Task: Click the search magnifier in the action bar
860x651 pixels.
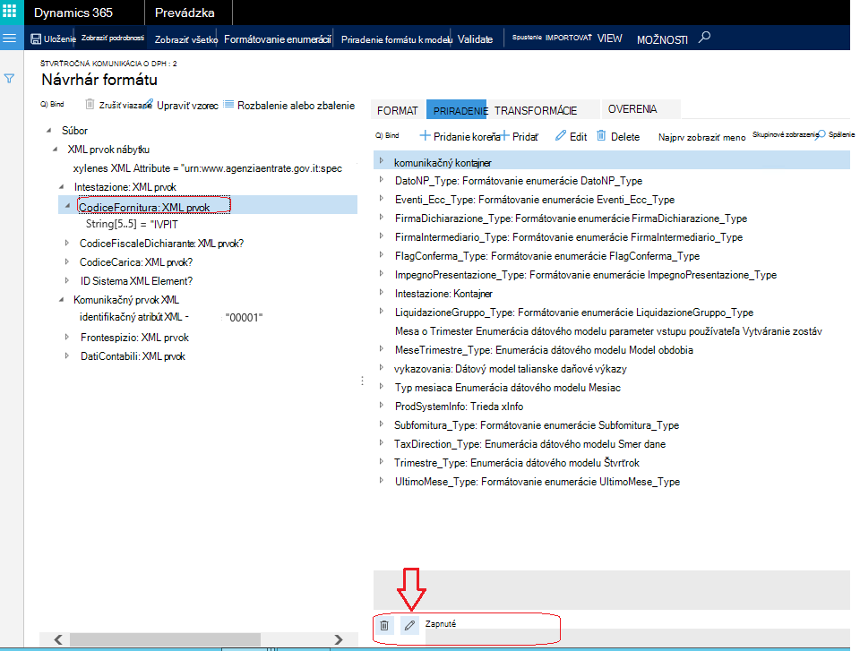Action: coord(705,38)
